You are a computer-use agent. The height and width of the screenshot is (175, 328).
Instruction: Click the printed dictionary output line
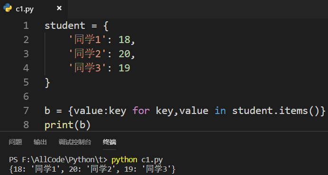tap(92, 169)
